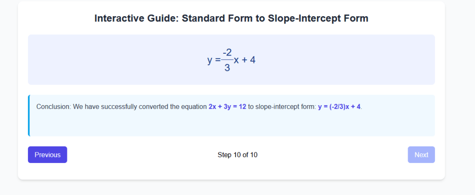Click the variable x in the large equation
The image size is (475, 195).
coord(236,60)
